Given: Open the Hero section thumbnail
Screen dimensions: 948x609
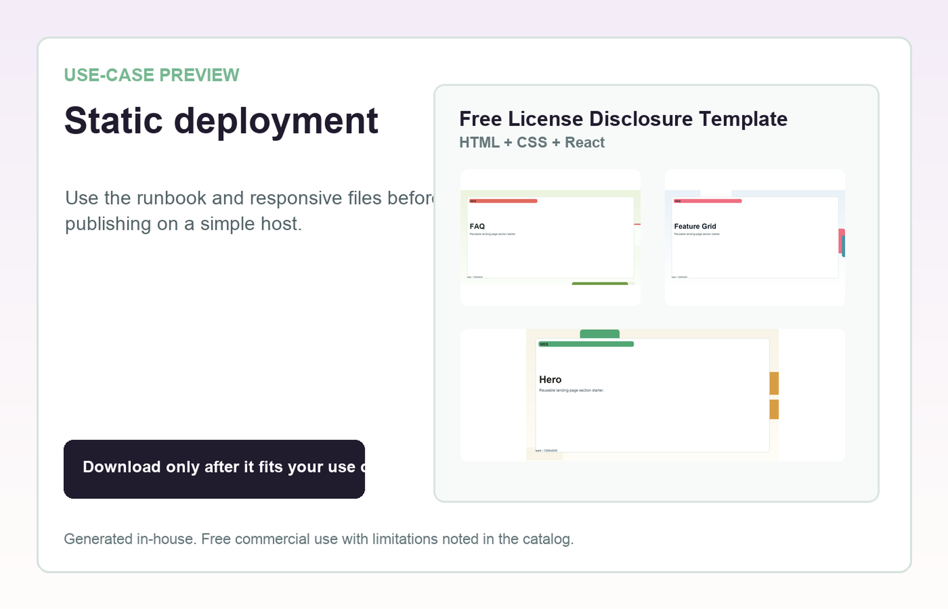Looking at the screenshot, I should pos(653,395).
